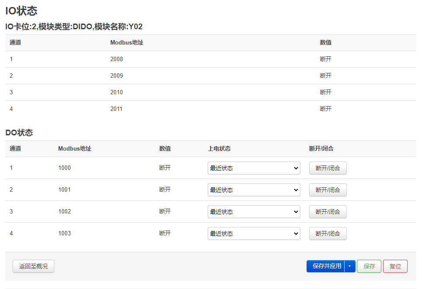
Task: Click the blue 保存并应用 button
Action: (x=326, y=266)
